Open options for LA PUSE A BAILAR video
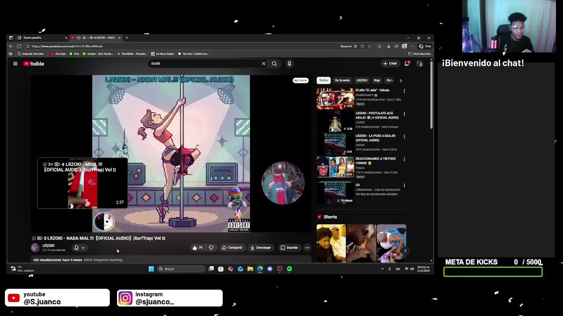The image size is (563, 316). pos(404,136)
